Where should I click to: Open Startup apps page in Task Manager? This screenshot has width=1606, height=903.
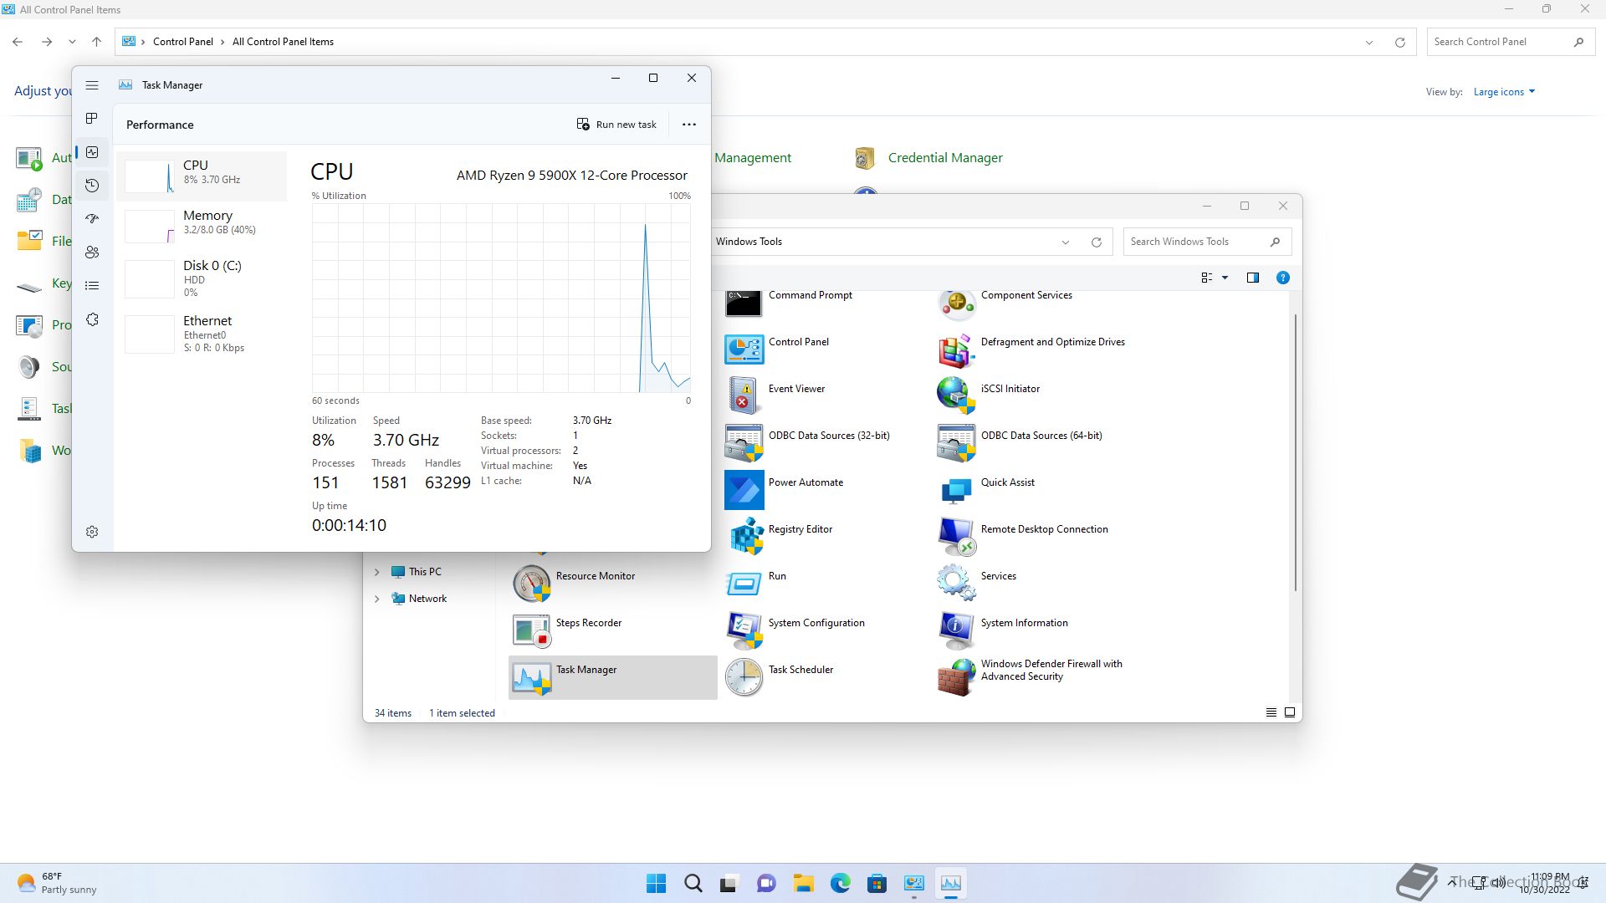(x=92, y=219)
